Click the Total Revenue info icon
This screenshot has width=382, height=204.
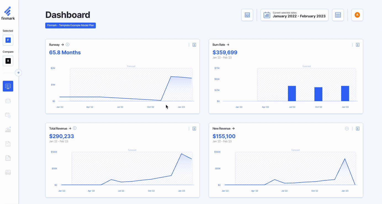point(75,128)
